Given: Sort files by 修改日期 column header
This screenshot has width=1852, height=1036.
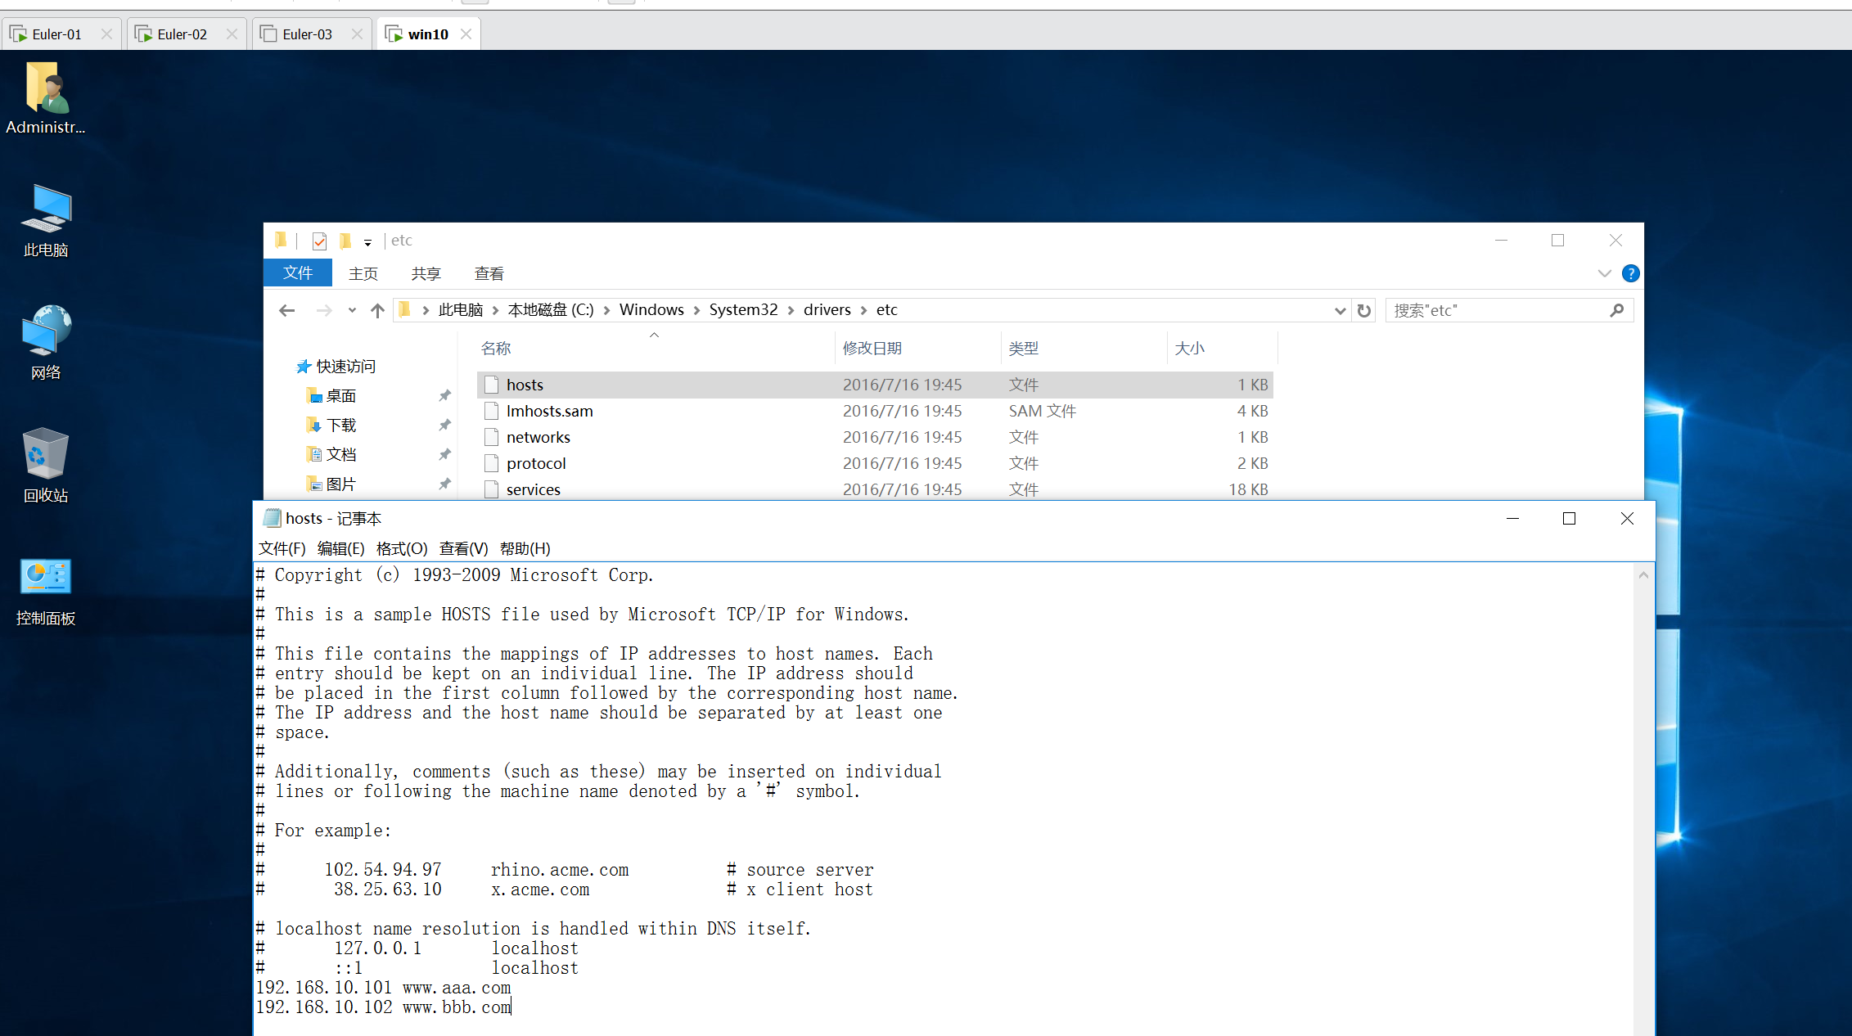Looking at the screenshot, I should click(872, 348).
